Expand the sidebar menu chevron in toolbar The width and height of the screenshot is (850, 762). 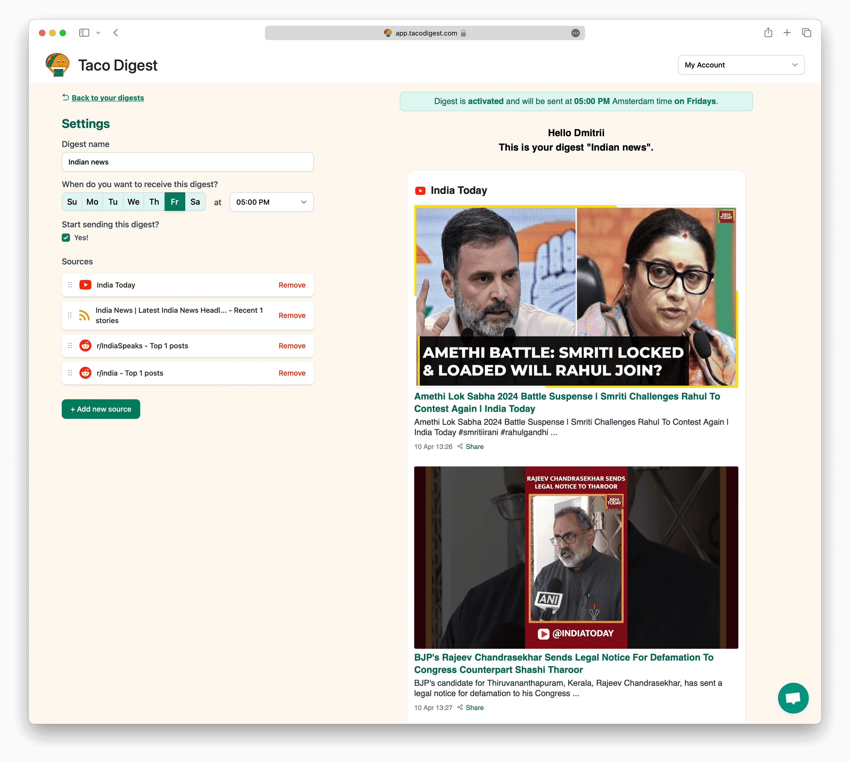pyautogui.click(x=98, y=33)
